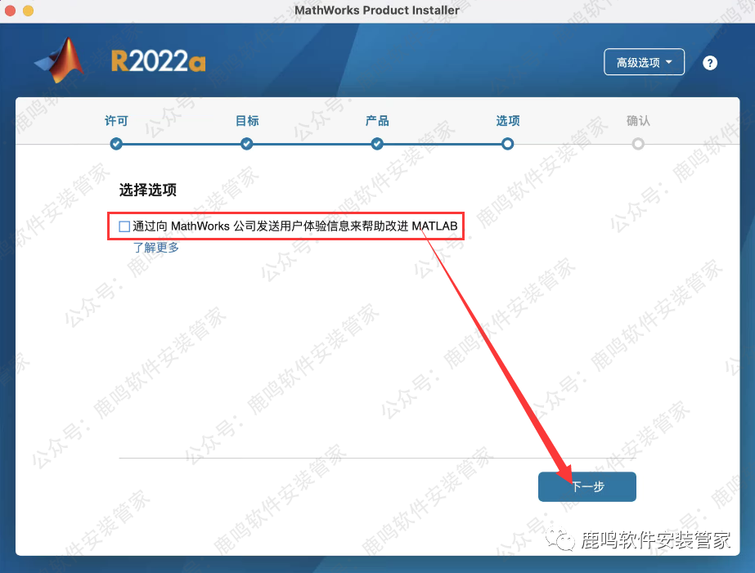This screenshot has width=755, height=573.
Task: Go to the 许可 step
Action: (116, 121)
